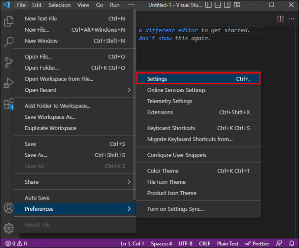Click the Manage gear icon
299x248 pixels.
[9, 228]
